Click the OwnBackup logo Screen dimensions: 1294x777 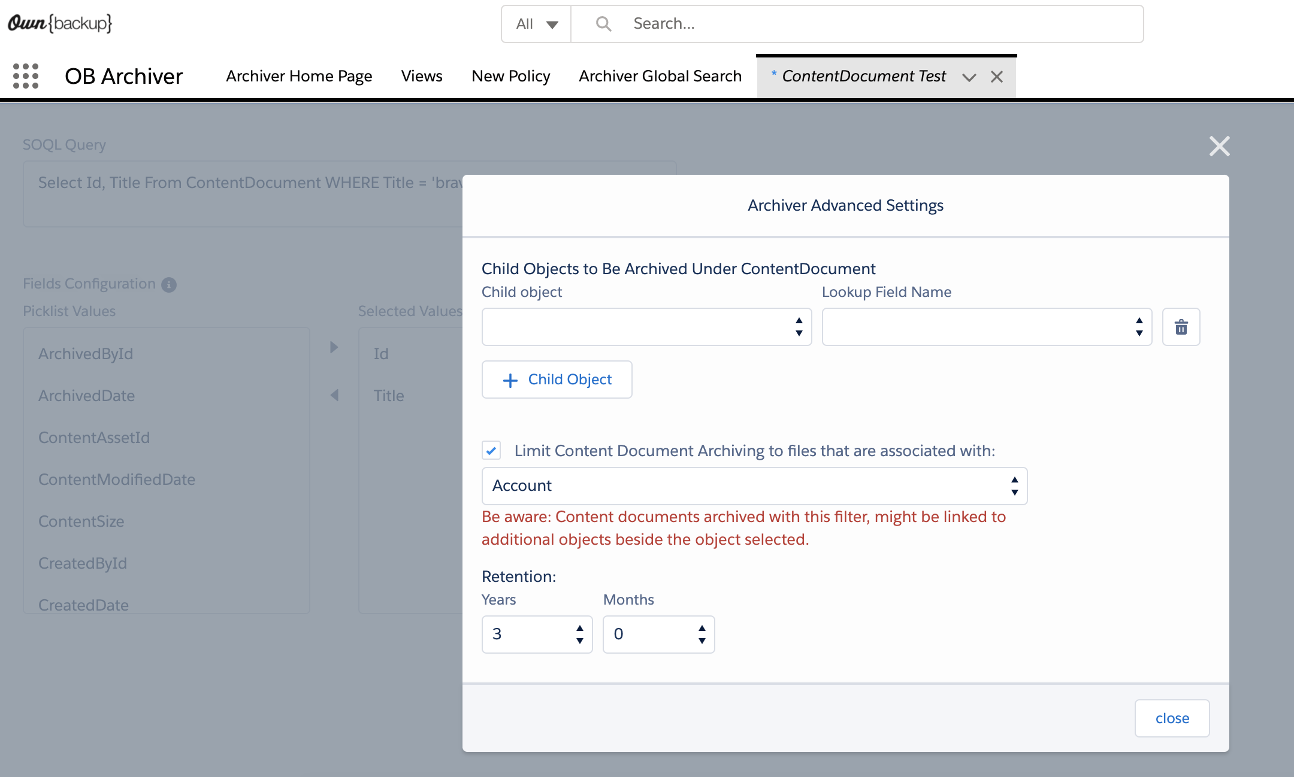(60, 23)
